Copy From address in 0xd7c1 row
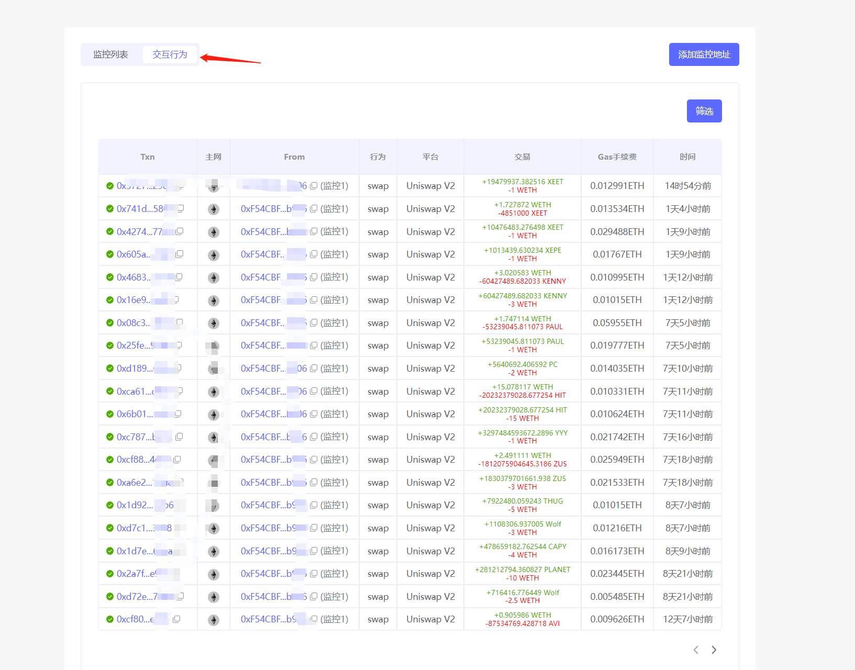Viewport: 855px width, 670px height. (314, 528)
